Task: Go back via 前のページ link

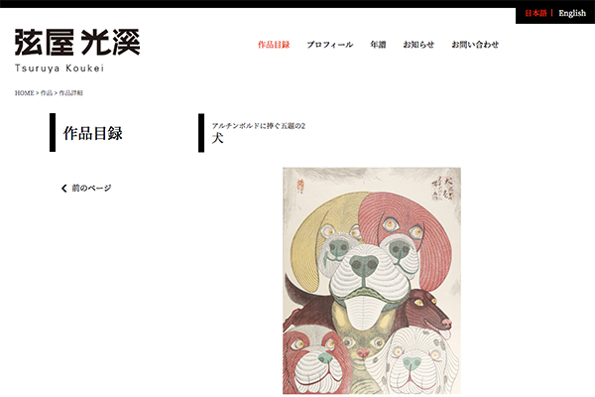Action: 91,188
